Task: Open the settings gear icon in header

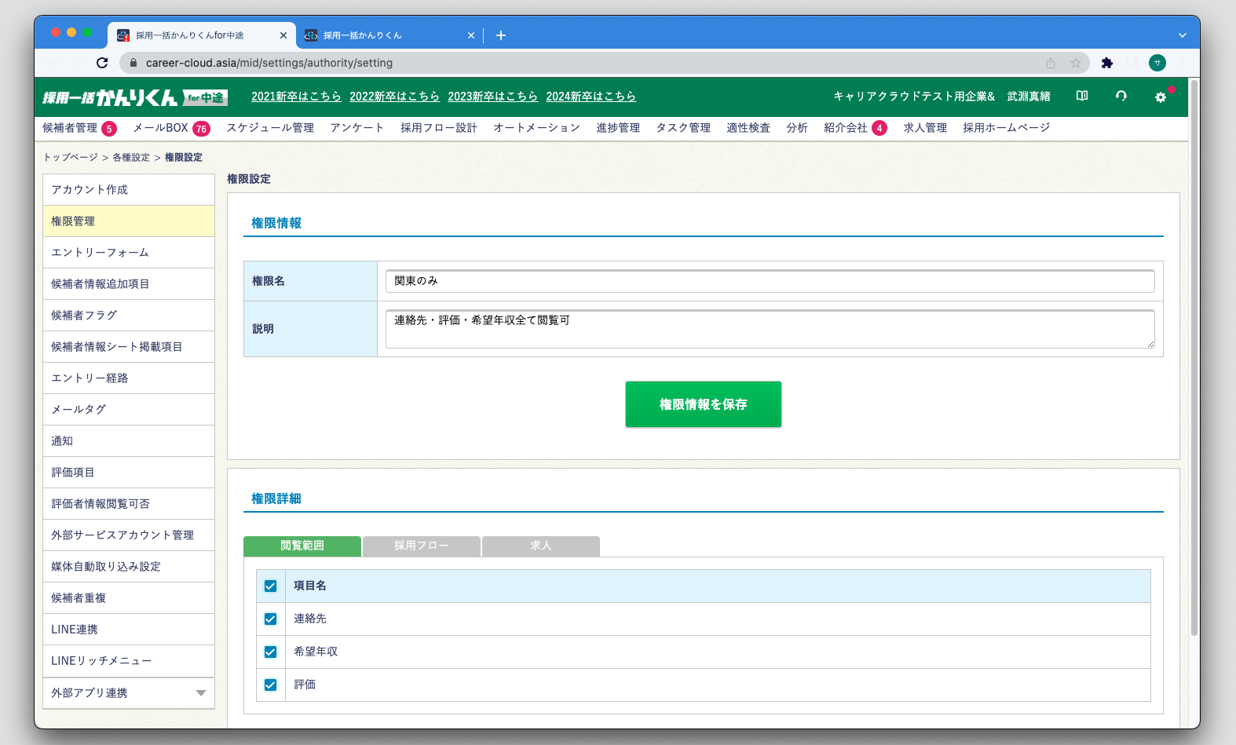Action: click(1161, 97)
